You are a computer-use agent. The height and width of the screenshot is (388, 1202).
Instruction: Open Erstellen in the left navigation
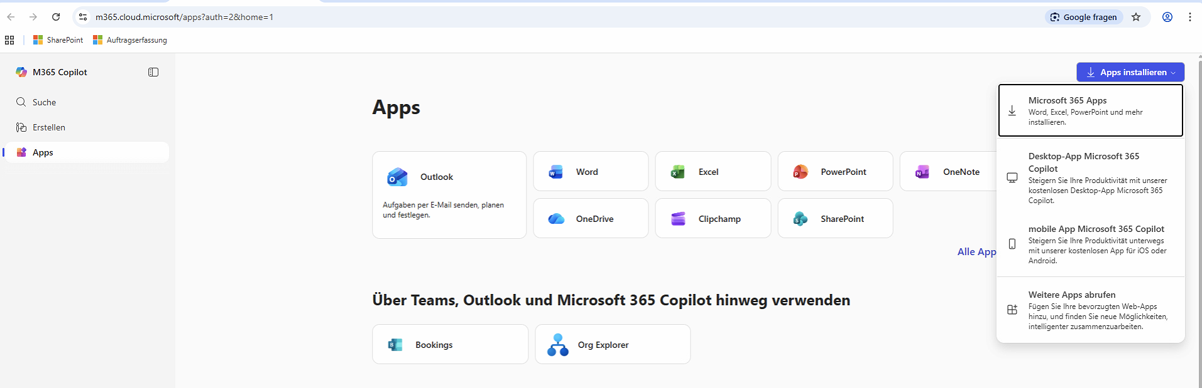tap(48, 127)
